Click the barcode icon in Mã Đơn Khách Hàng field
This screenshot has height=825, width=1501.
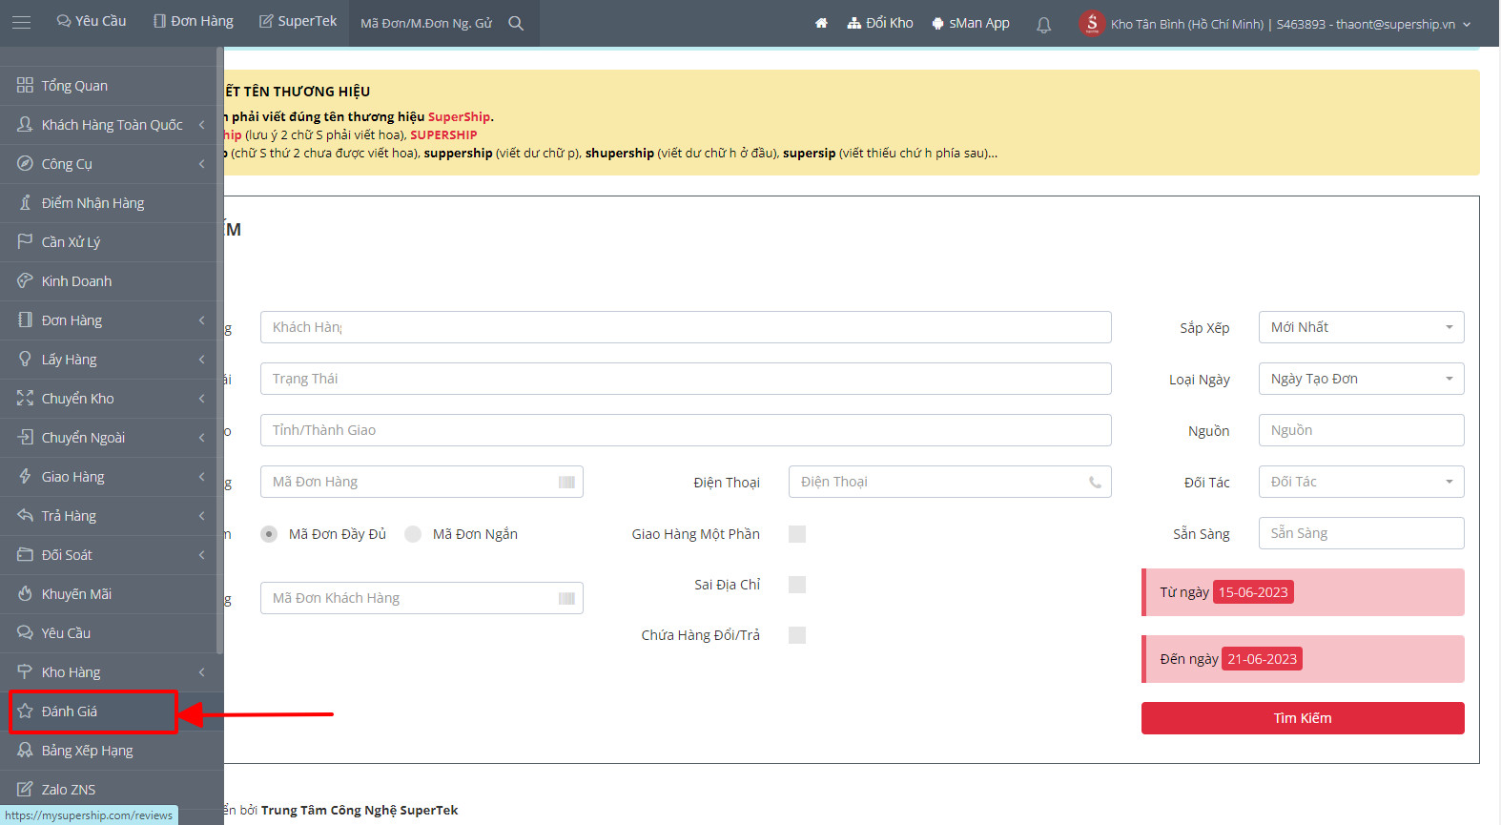point(566,598)
